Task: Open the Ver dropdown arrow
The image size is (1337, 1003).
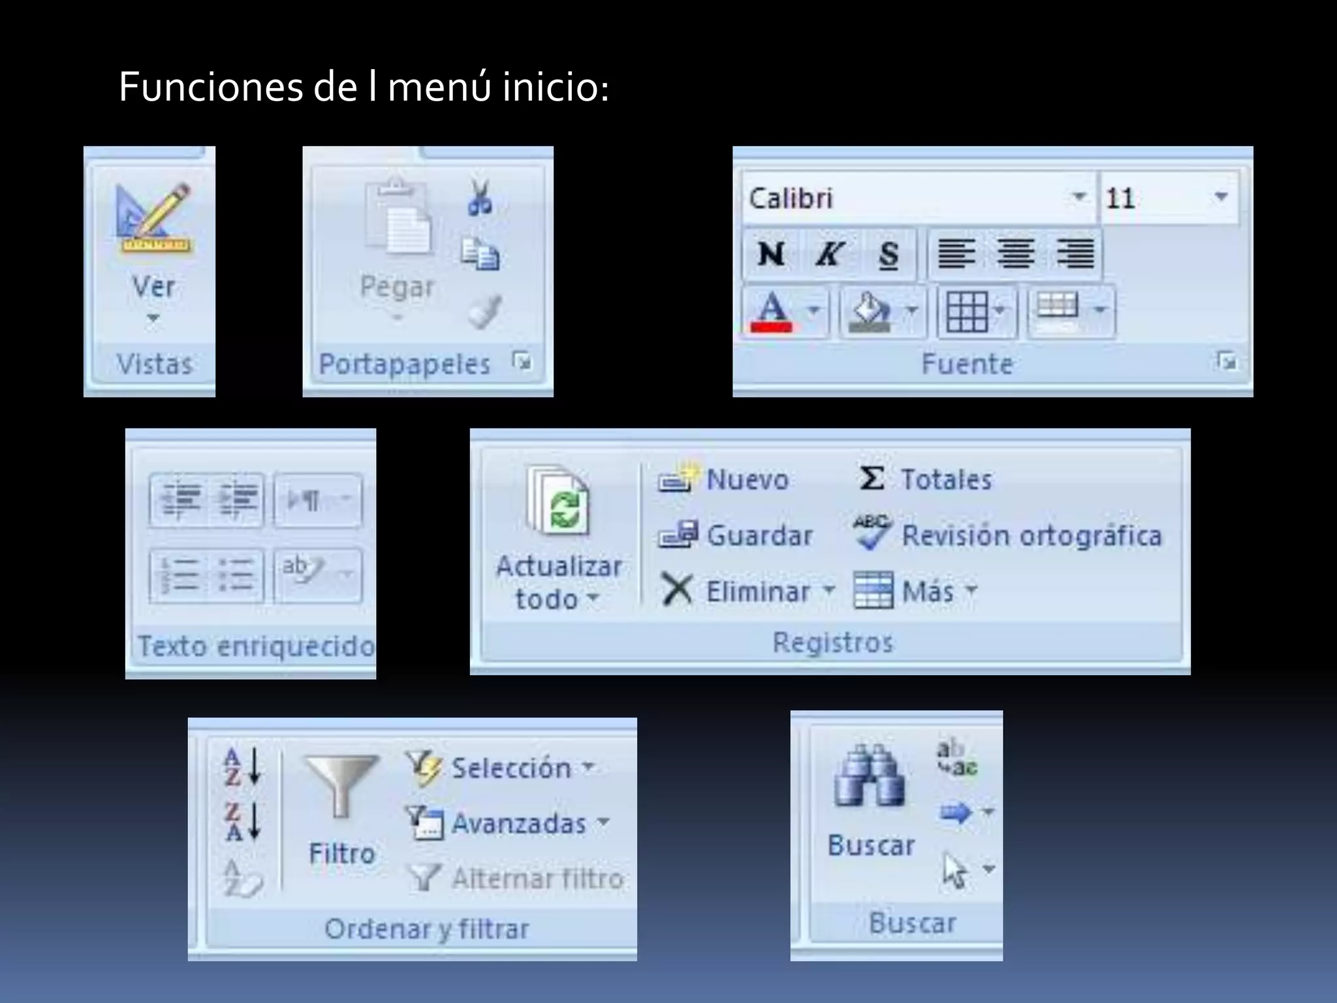Action: coord(153,319)
